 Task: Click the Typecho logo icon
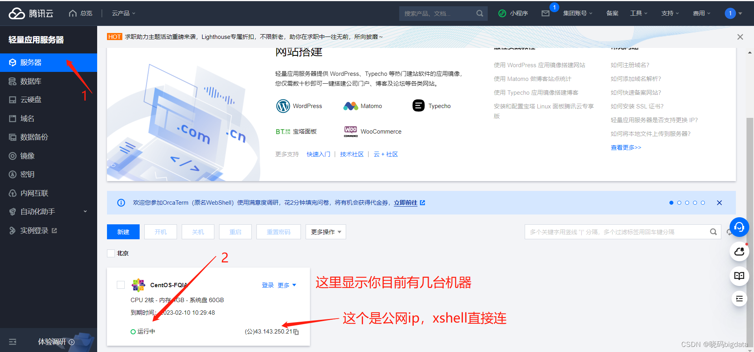pos(418,106)
